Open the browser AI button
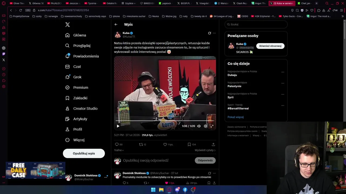Image resolution: width=346 pixels, height=194 pixels. (x=335, y=10)
